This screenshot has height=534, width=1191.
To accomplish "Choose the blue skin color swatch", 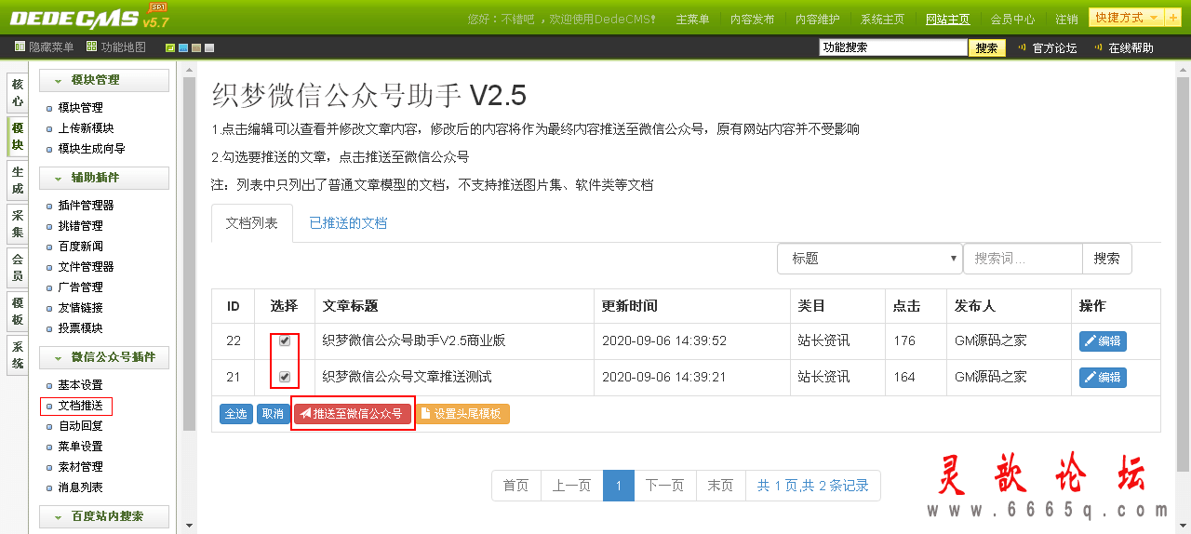I will tap(183, 47).
